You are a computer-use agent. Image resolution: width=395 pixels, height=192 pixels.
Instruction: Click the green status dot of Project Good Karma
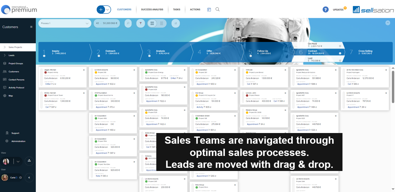[x=96, y=95]
